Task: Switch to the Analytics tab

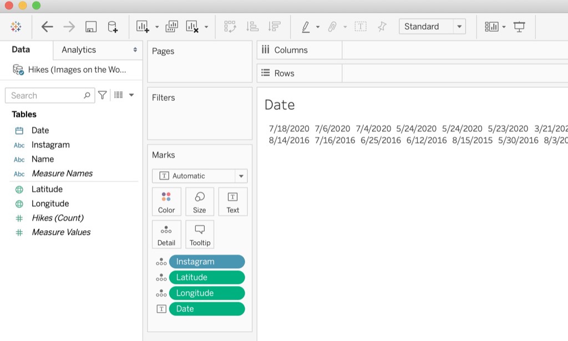Action: 79,49
